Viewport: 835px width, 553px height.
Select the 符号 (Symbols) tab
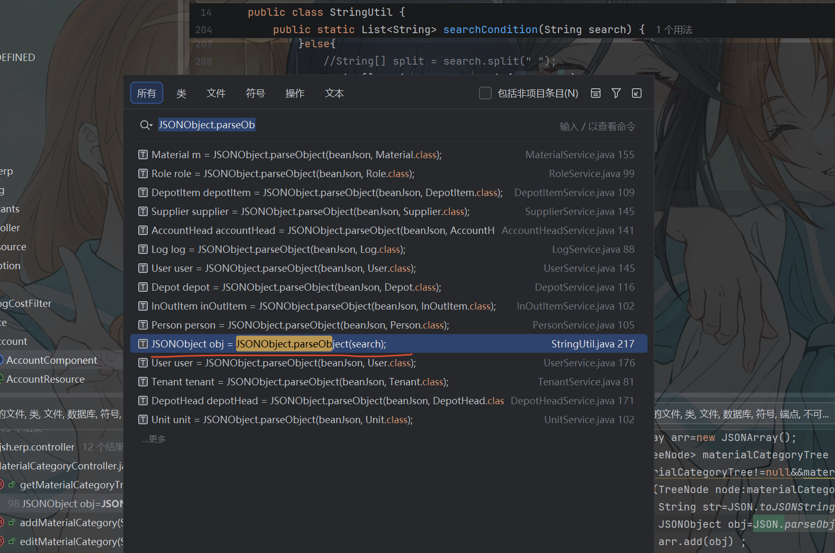tap(255, 94)
